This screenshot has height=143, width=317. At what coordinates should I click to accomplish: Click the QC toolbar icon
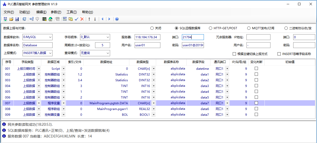click(65, 19)
